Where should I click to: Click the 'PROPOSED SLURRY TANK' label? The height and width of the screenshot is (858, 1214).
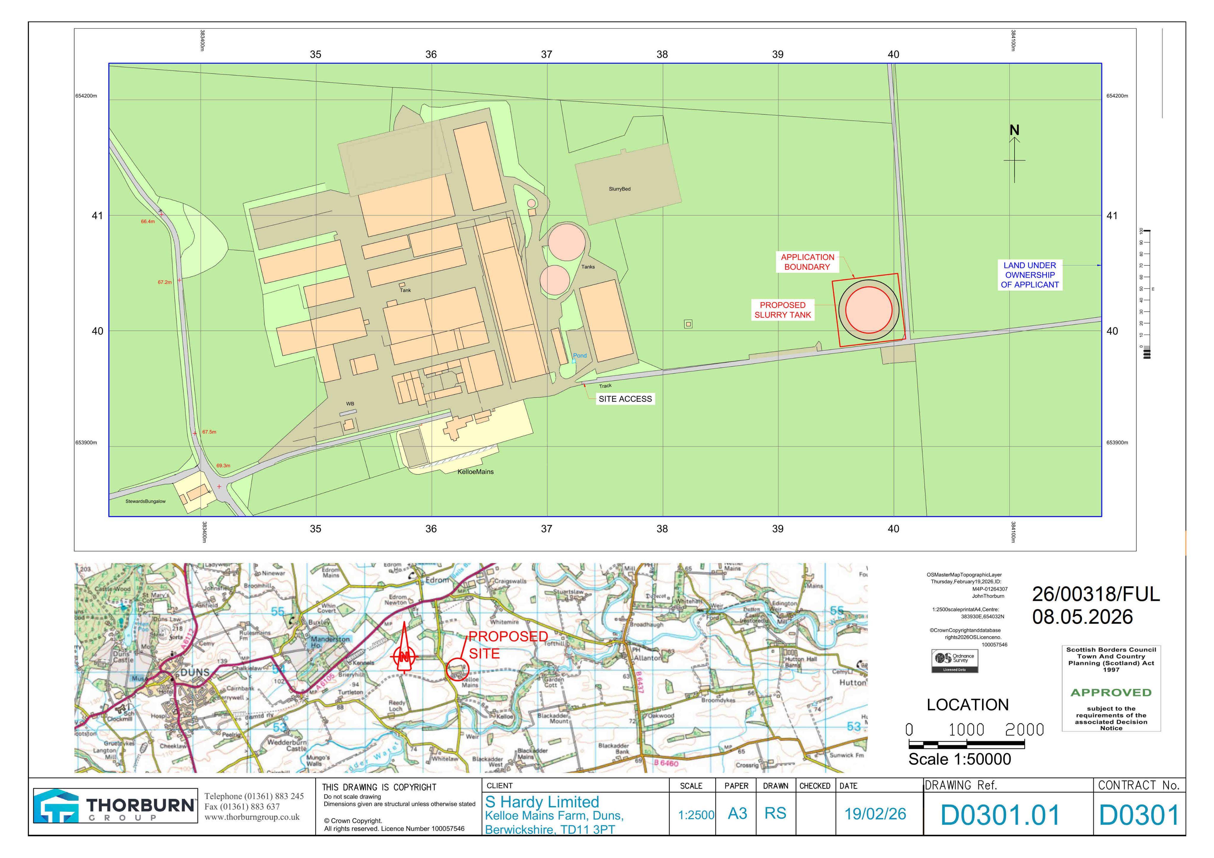(x=782, y=310)
